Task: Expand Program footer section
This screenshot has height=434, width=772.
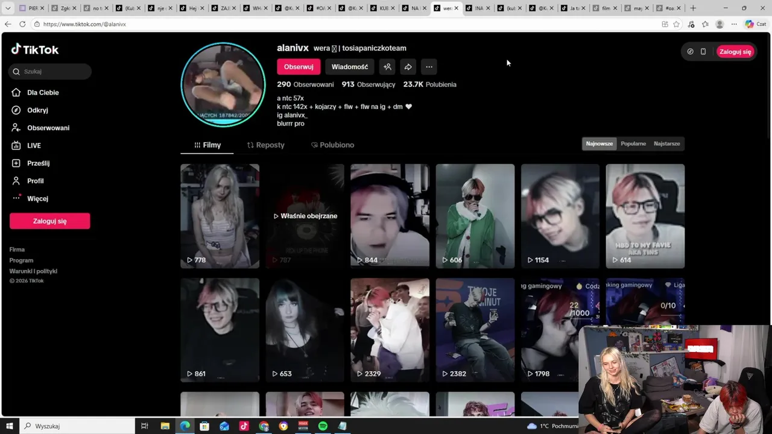Action: coord(21,260)
